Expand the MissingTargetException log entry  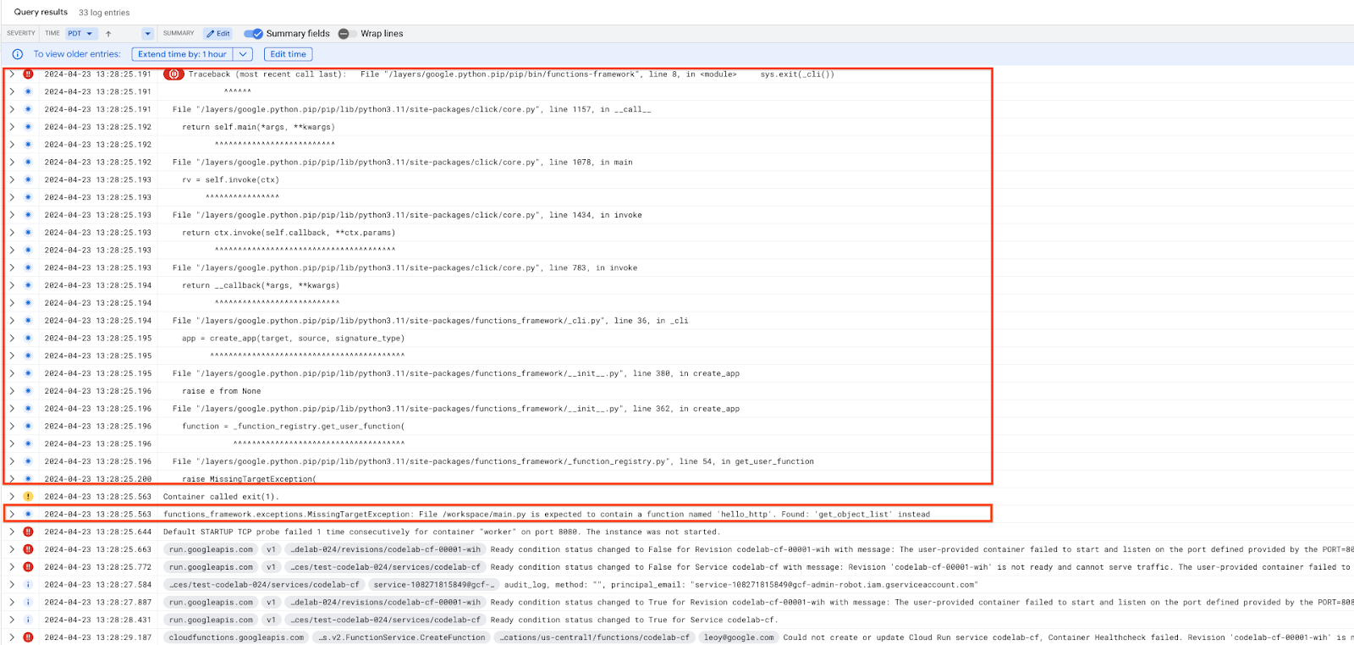point(12,515)
